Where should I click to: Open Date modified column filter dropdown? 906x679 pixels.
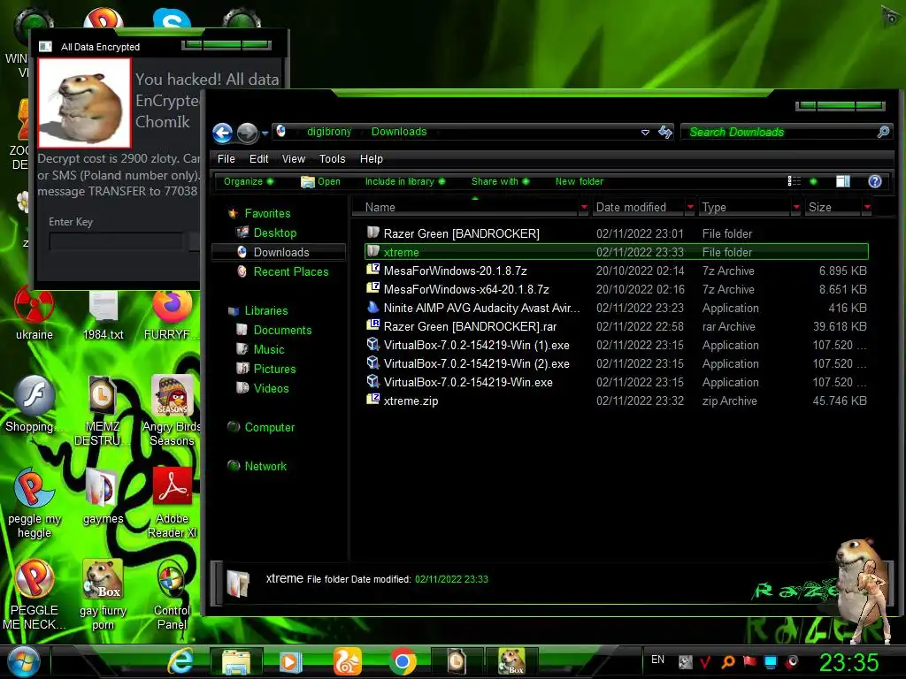[x=690, y=207]
